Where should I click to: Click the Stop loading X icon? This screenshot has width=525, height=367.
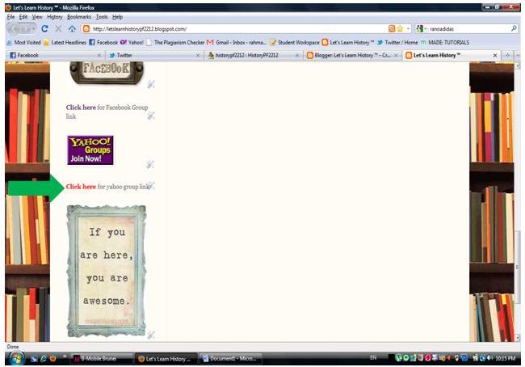[58, 29]
